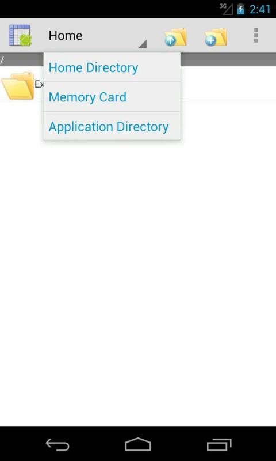
Task: Dismiss dropdown by tapping empty white list area
Action: [x=138, y=264]
